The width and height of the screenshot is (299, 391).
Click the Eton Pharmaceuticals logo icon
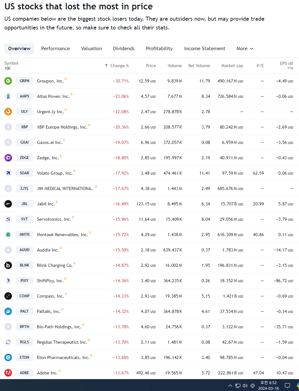point(8,357)
